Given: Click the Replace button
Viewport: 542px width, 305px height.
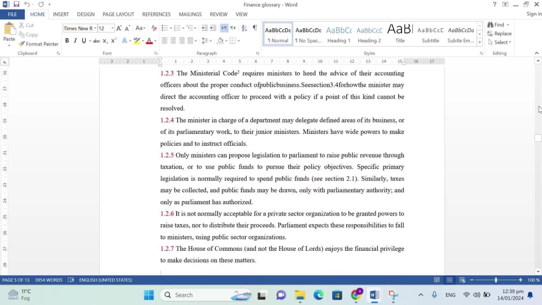Looking at the screenshot, I should tap(500, 34).
